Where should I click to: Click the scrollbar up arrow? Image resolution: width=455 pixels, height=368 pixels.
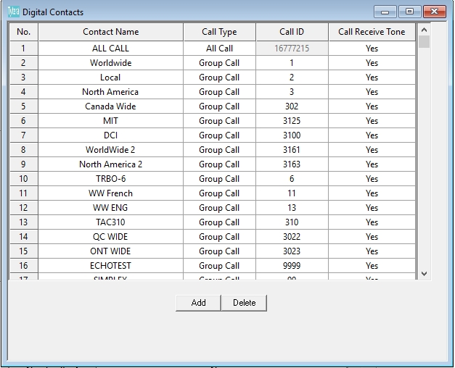point(425,30)
